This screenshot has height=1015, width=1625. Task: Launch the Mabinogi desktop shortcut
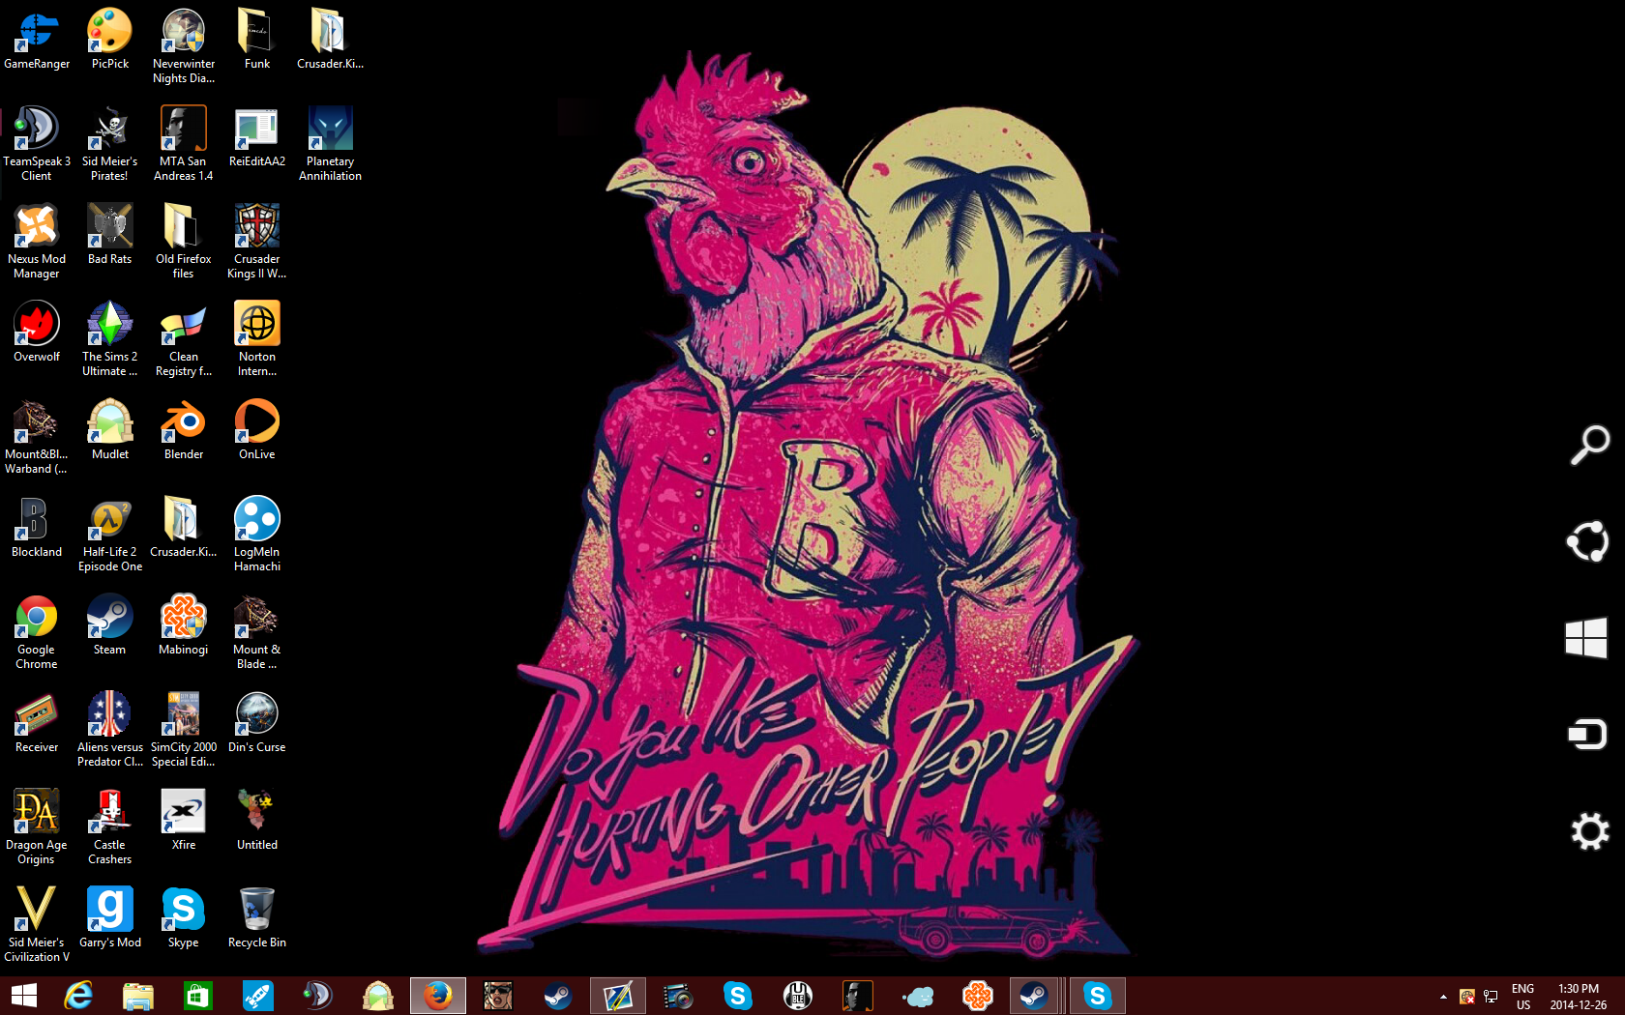(x=184, y=625)
